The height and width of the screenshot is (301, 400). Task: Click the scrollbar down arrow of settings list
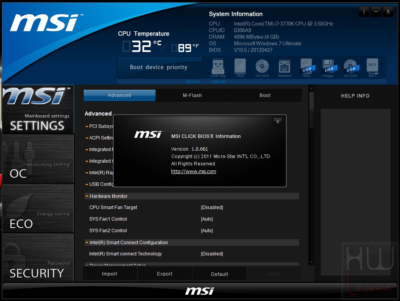pyautogui.click(x=311, y=262)
